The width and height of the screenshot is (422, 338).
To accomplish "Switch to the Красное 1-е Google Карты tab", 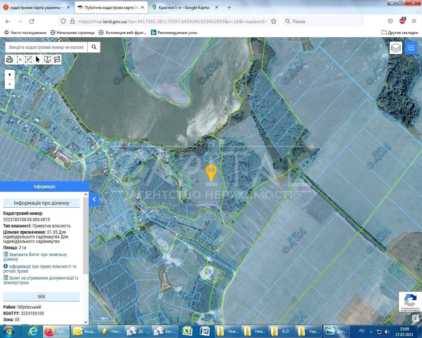I will (x=184, y=7).
